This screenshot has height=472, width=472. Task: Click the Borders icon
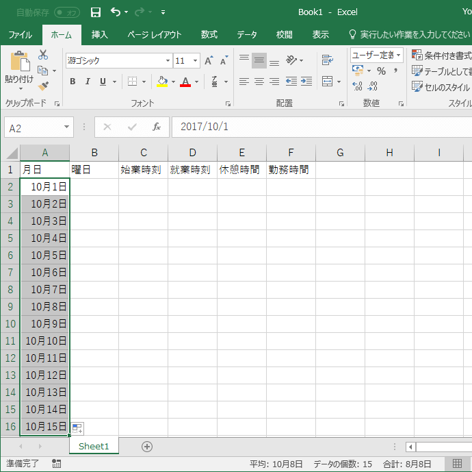[132, 82]
